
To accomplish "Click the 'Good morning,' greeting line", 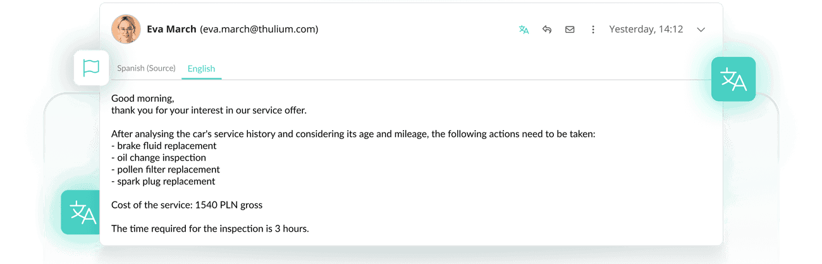I will (143, 99).
